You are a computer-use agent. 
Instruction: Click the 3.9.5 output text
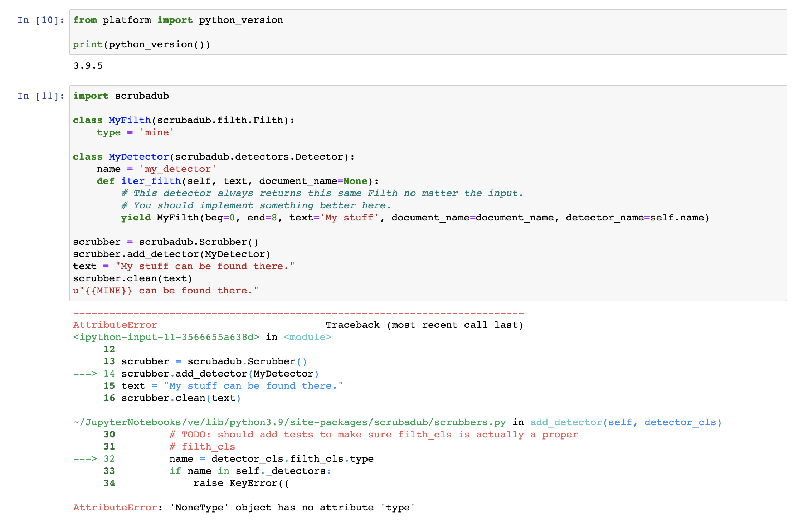[x=87, y=65]
